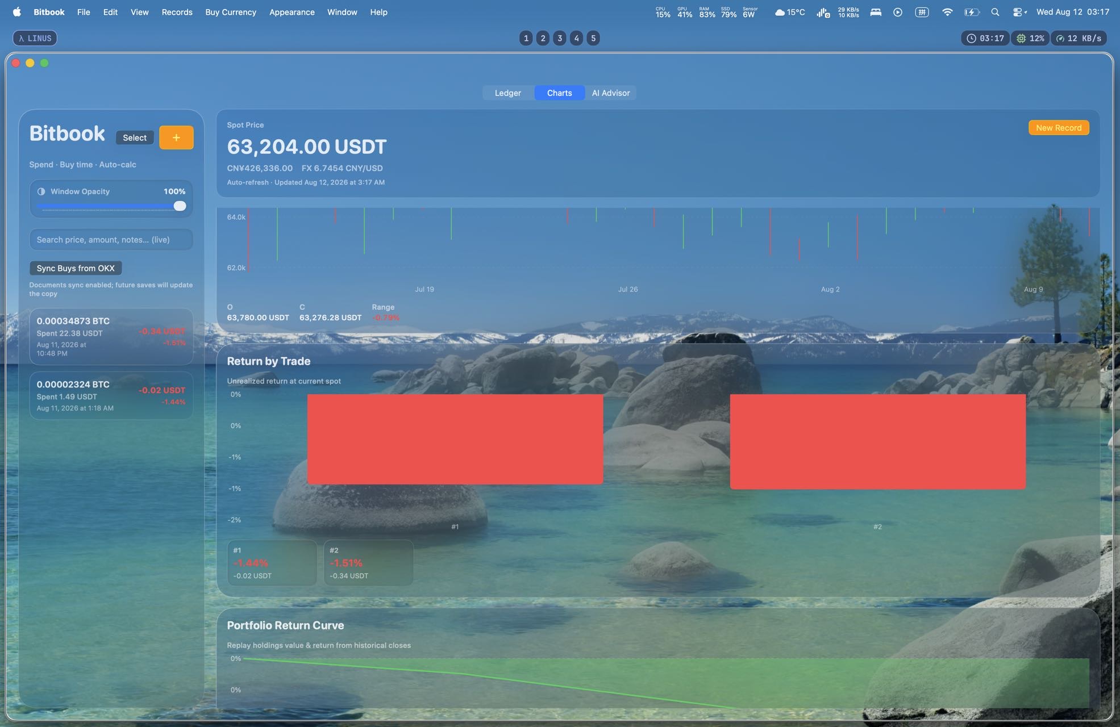
Task: Open the Bitbook app menu
Action: coord(49,12)
